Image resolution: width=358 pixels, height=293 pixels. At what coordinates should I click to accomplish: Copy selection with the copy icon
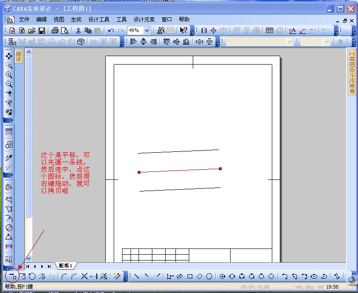88,30
